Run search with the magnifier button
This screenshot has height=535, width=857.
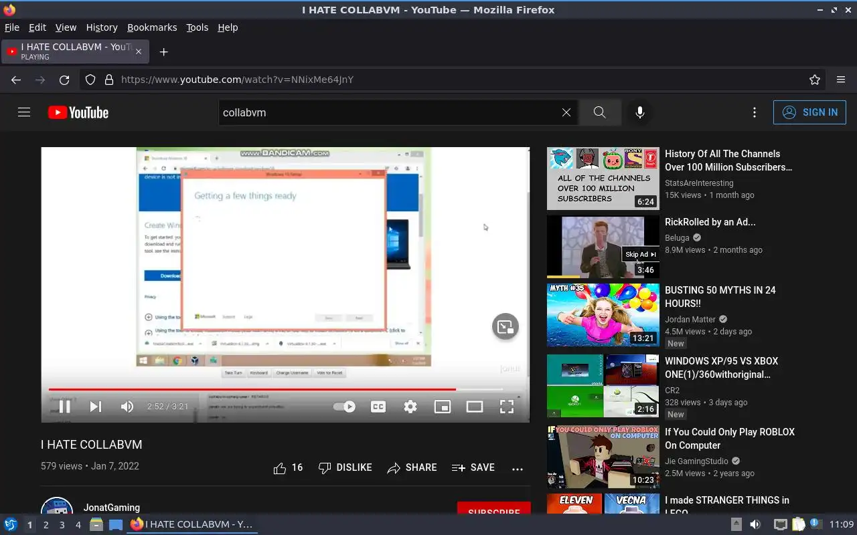(x=600, y=112)
